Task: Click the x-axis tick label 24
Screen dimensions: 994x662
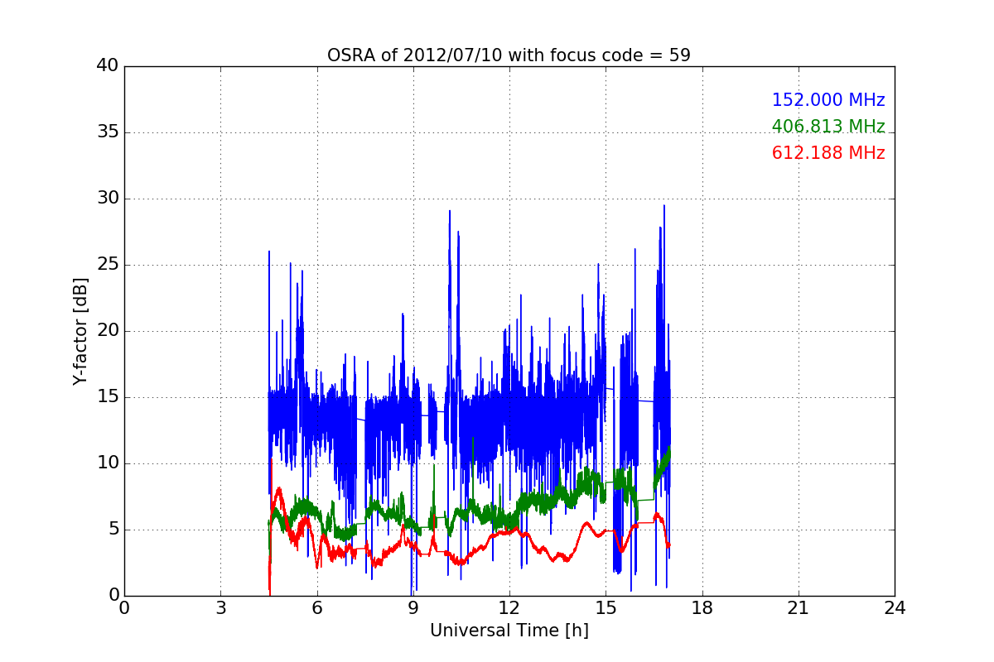Action: (x=895, y=608)
